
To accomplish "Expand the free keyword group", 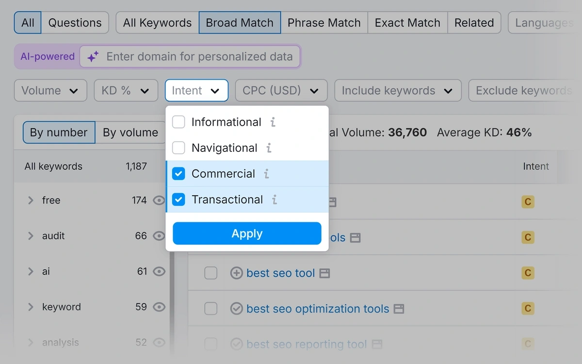I will tap(31, 200).
